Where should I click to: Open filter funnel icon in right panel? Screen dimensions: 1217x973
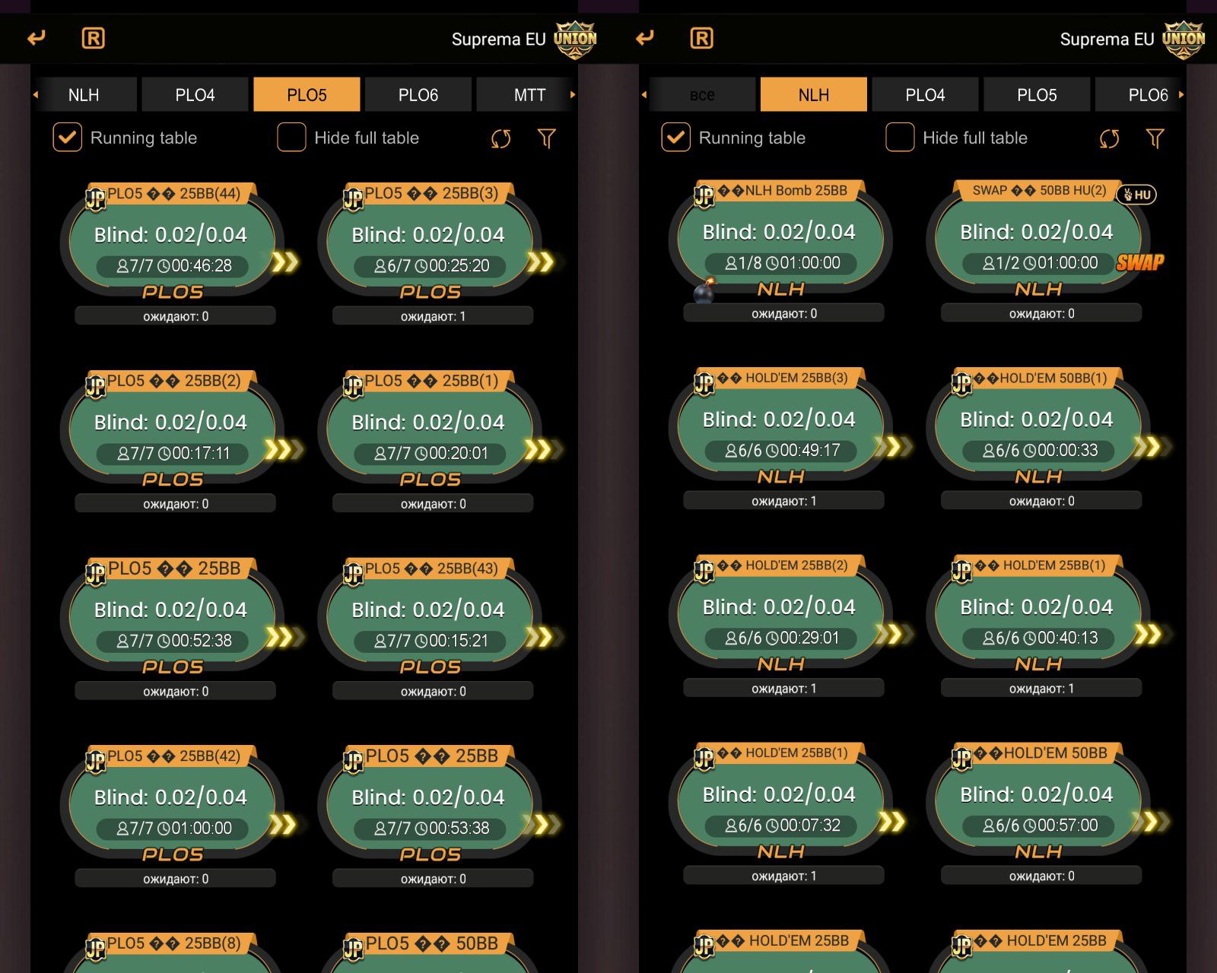(1155, 138)
